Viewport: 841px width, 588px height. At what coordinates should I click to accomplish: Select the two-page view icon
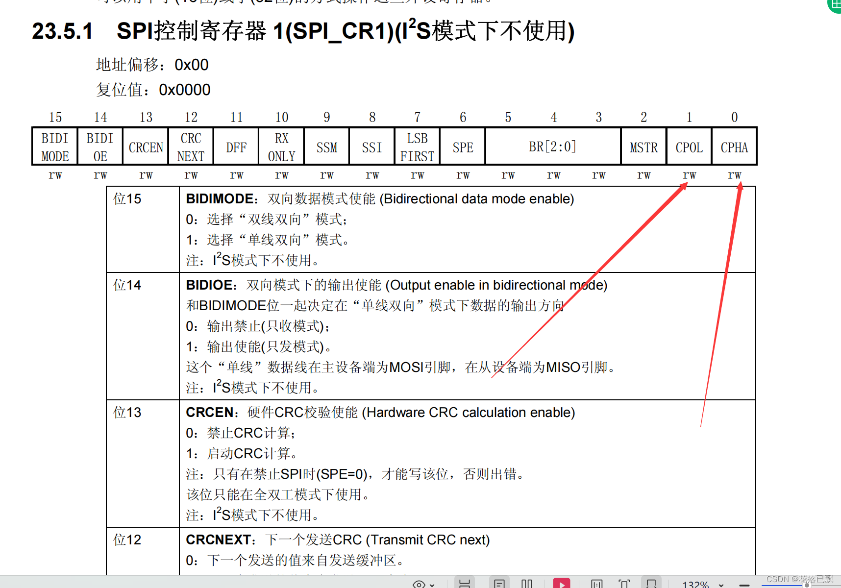[527, 584]
